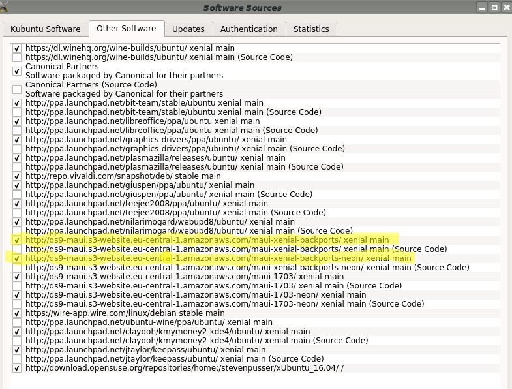
Task: Disable the Canonical Partners checkbox
Action: [x=17, y=71]
